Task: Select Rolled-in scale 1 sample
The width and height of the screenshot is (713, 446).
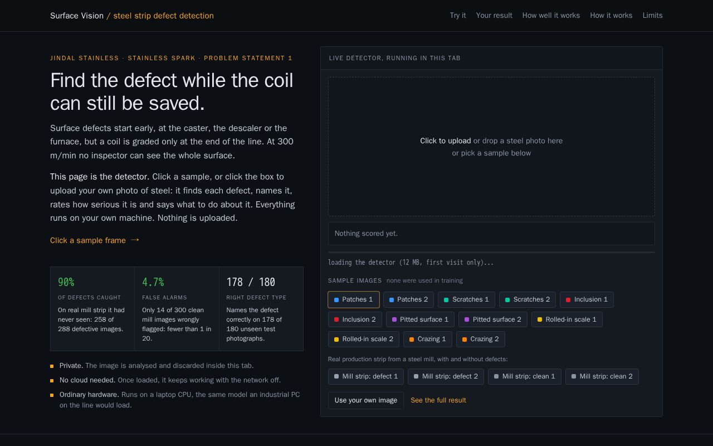Action: [567, 319]
